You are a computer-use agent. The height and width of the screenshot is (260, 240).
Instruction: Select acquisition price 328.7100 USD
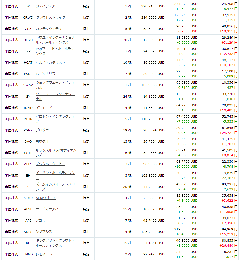pos(153,6)
